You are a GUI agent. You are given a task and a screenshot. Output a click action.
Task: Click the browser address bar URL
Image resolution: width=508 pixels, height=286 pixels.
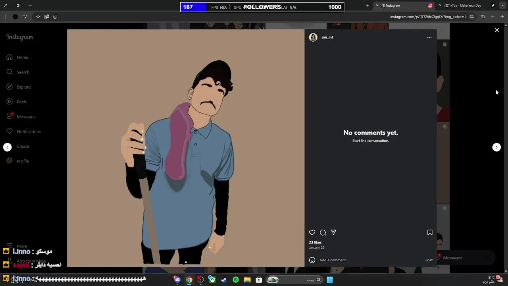428,17
